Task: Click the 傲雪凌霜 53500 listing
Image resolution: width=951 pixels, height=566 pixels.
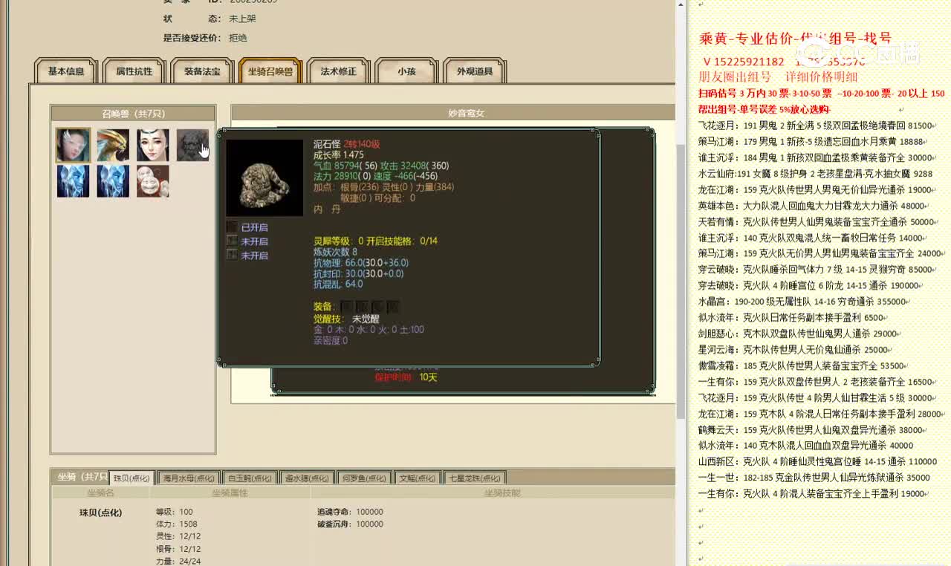Action: point(803,365)
